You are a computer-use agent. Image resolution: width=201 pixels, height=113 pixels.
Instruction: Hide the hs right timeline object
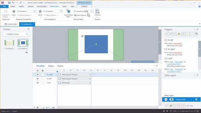38,75
